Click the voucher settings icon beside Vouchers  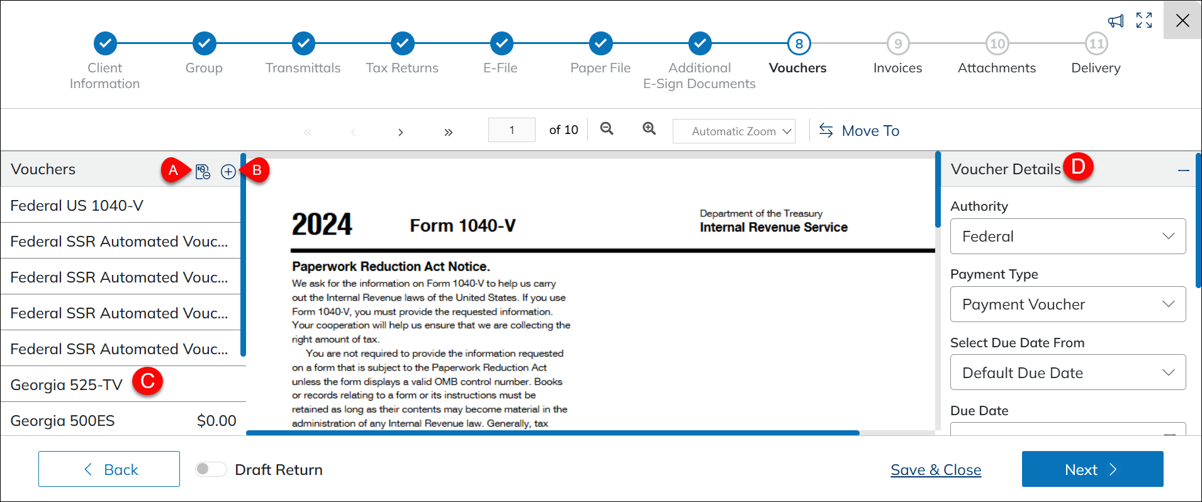(x=203, y=172)
